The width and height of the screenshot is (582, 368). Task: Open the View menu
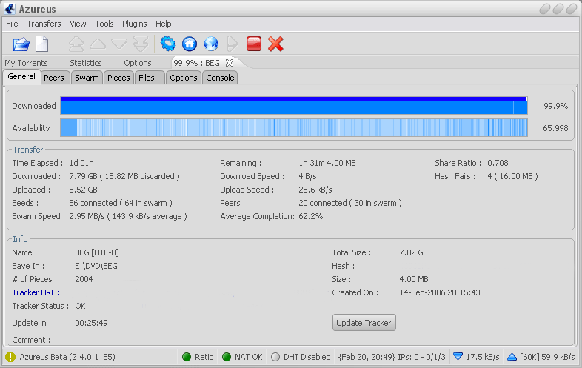[78, 24]
